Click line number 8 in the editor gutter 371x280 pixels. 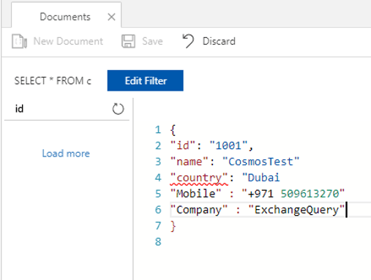coord(158,242)
